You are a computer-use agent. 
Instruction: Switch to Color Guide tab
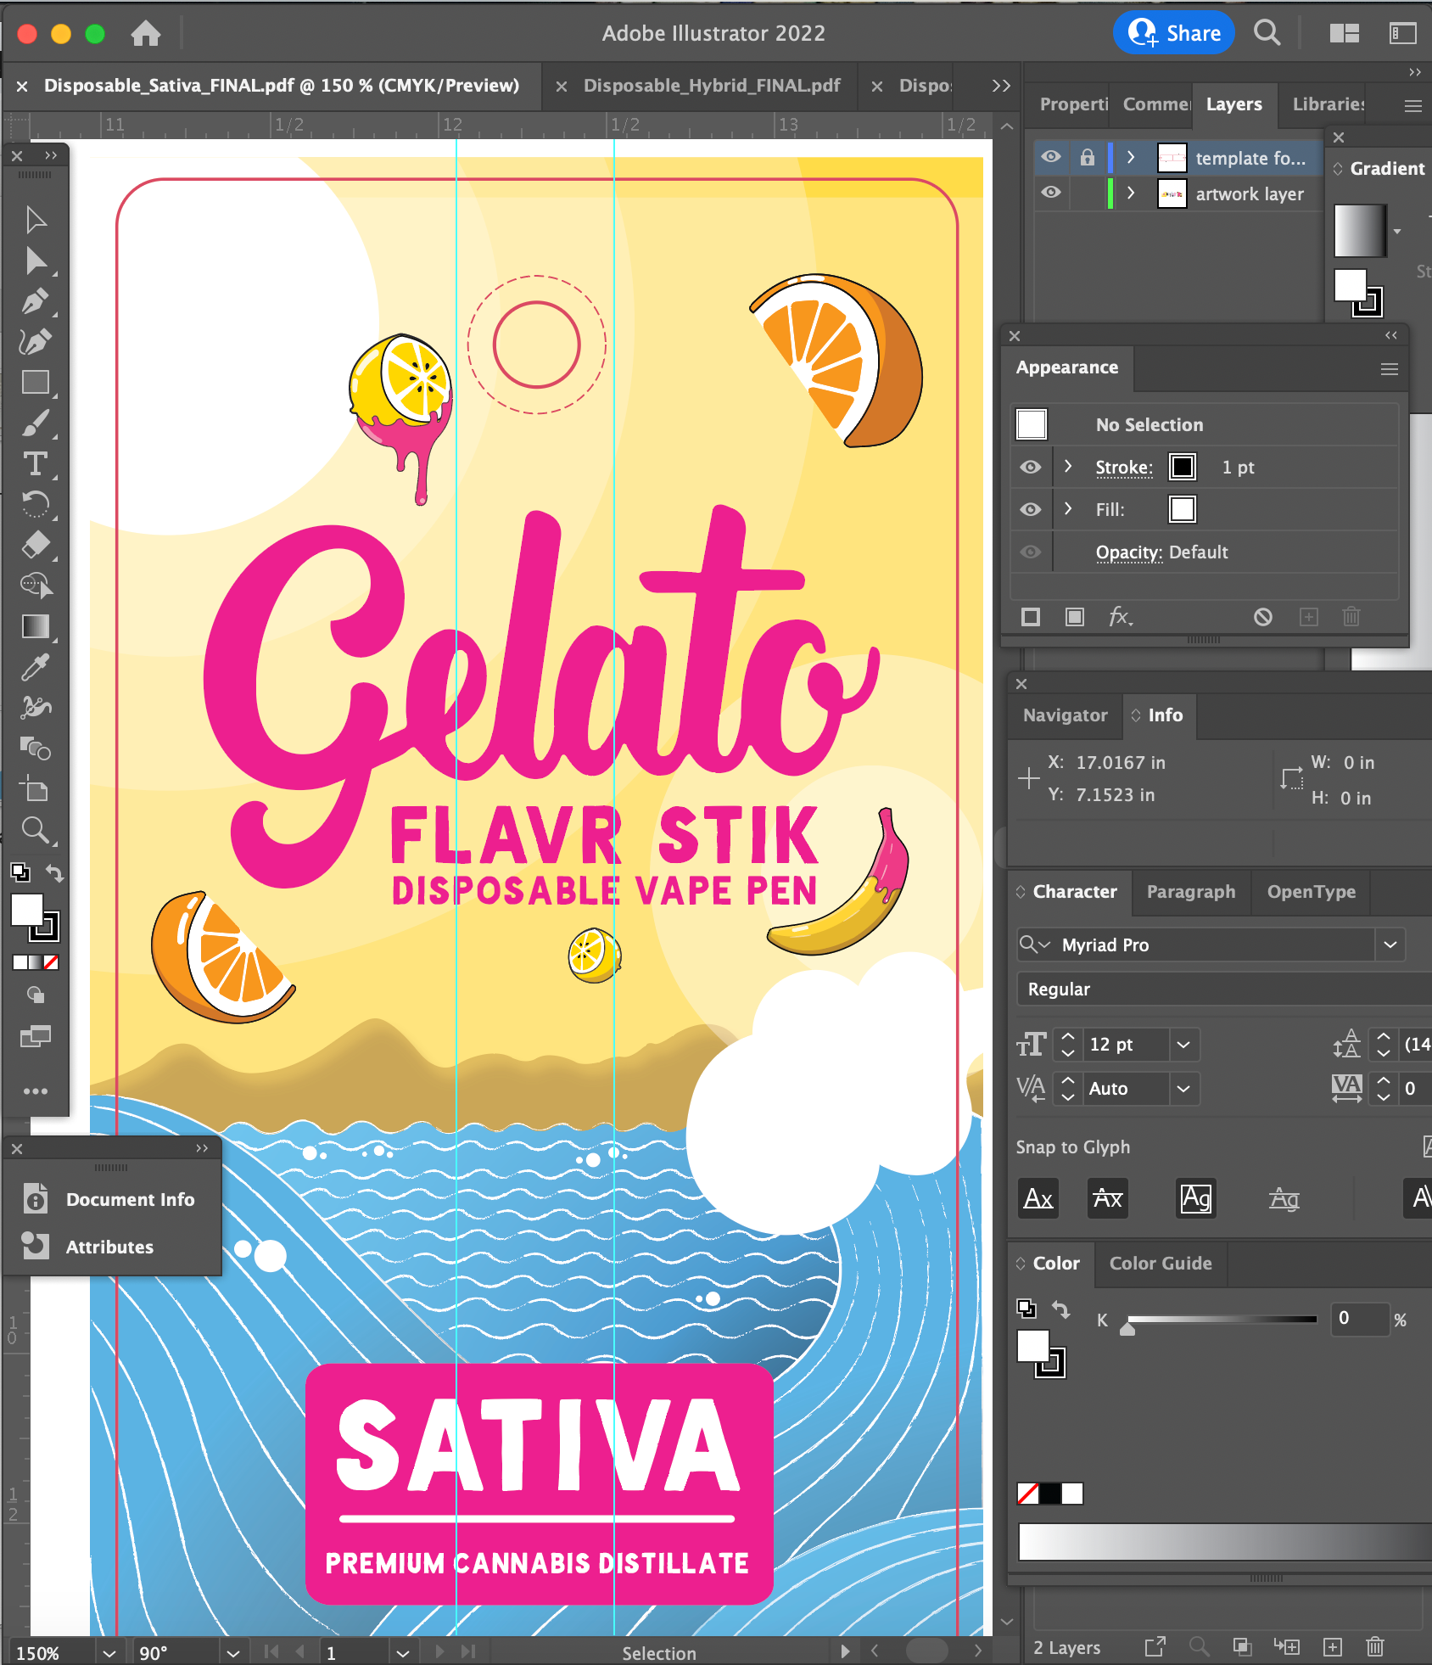click(x=1161, y=1264)
